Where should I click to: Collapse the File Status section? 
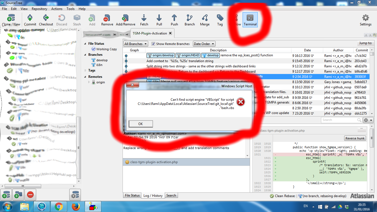pyautogui.click(x=85, y=44)
